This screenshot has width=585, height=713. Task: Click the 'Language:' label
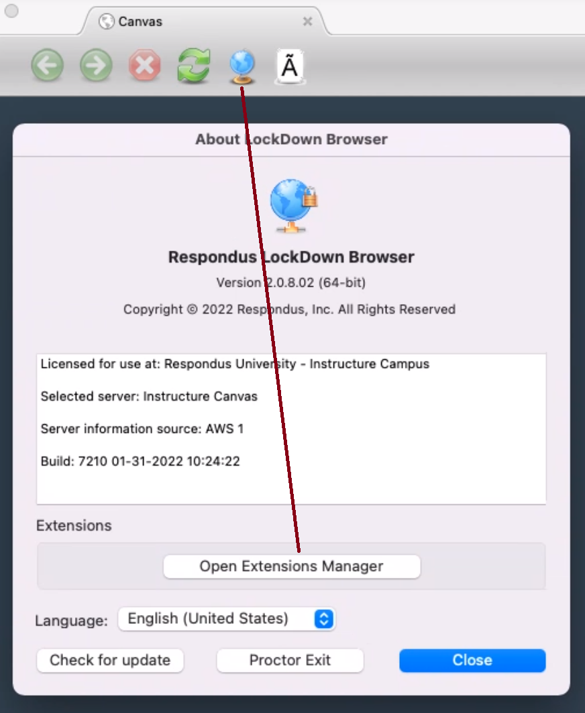pyautogui.click(x=72, y=621)
